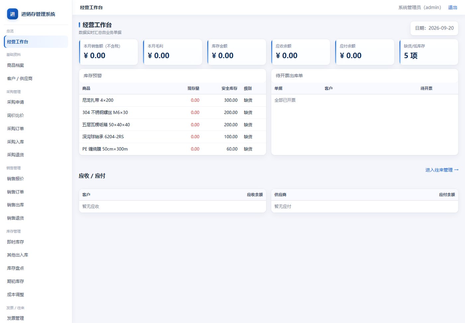465x323 pixels.
Task: Navigate to 采购订单
Action: (36, 129)
